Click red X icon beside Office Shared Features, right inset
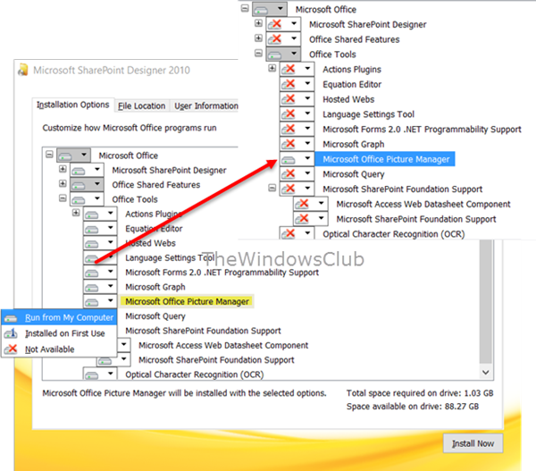536x471 pixels. tap(275, 39)
